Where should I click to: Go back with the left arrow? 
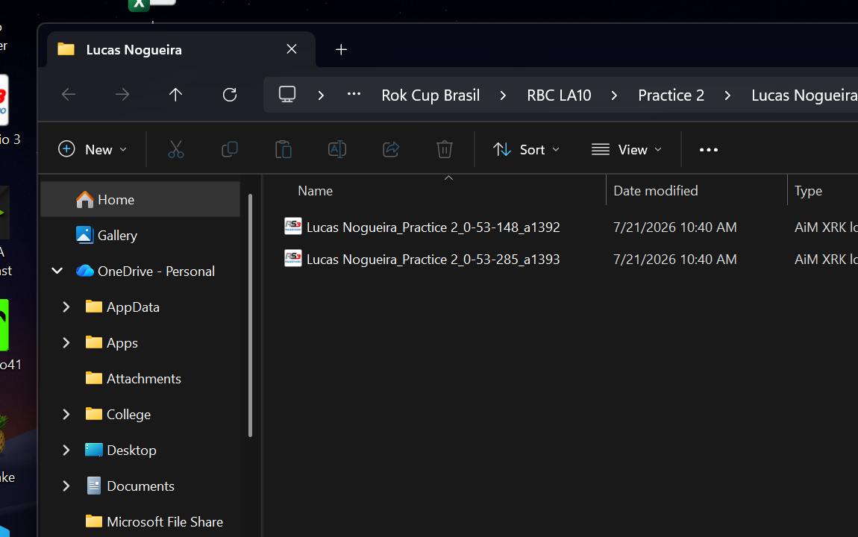[69, 95]
